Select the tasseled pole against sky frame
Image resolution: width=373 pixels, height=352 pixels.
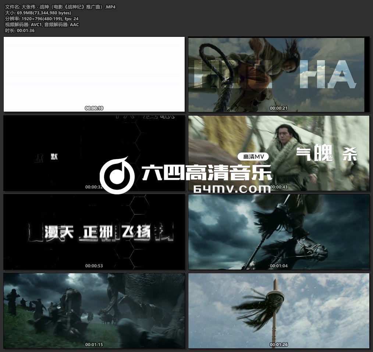pos(279,310)
